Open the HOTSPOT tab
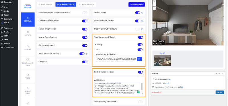 [28, 48]
